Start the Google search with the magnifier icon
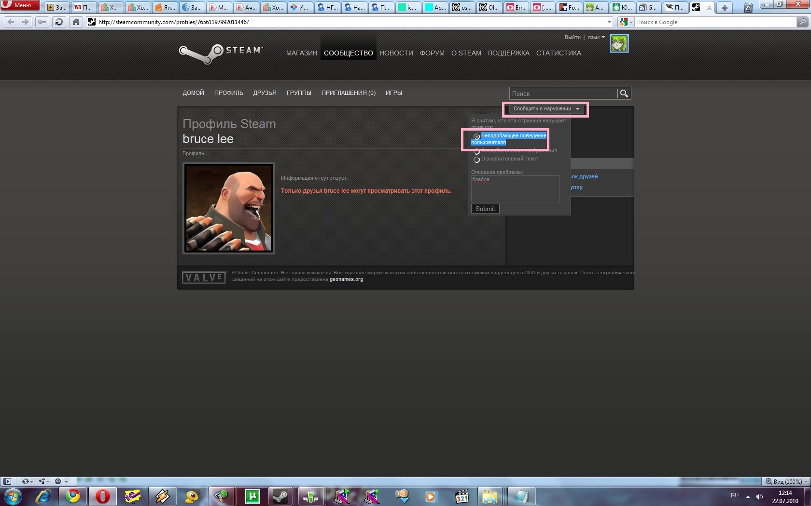 [802, 22]
